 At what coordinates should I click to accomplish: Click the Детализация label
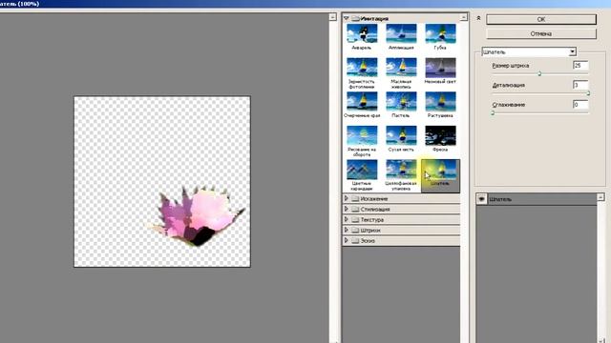[509, 85]
